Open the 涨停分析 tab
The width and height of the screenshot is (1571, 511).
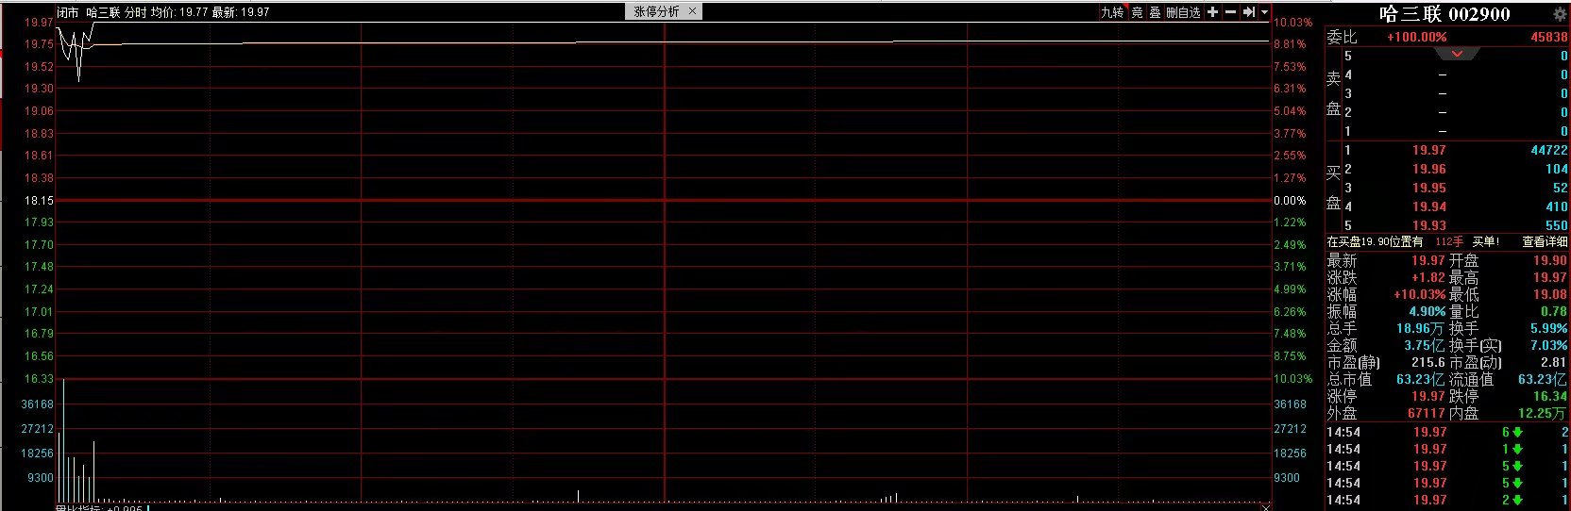coord(656,11)
